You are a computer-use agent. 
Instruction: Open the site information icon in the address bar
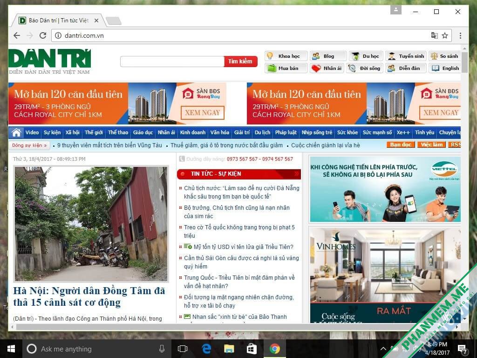coord(58,35)
